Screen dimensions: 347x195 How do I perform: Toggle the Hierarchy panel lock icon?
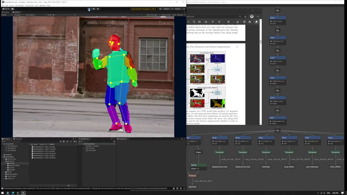pos(112,139)
